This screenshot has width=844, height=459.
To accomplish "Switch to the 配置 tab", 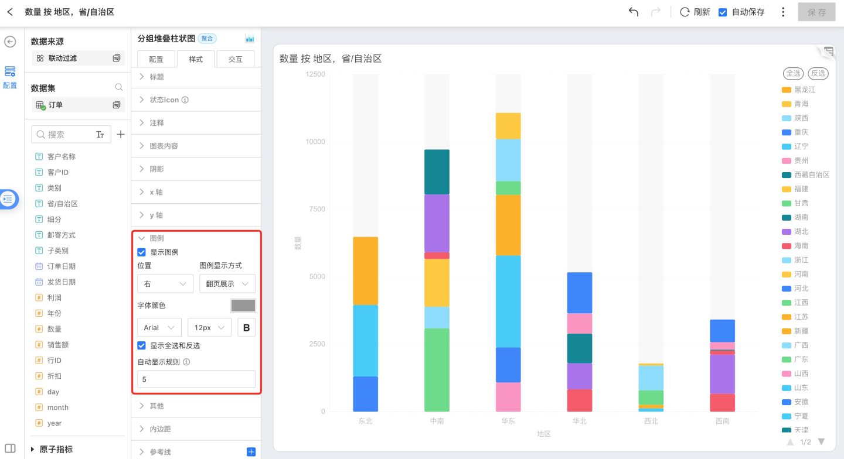I will 156,59.
